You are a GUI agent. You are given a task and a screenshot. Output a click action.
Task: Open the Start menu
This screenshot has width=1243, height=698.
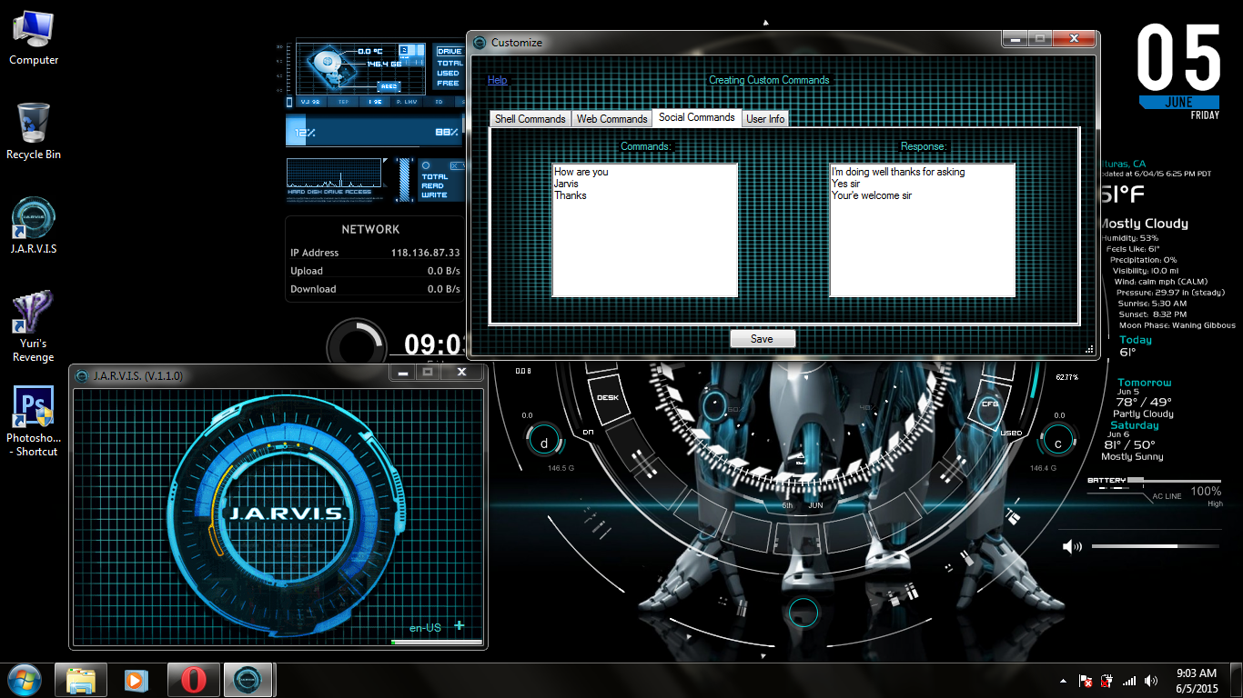[24, 679]
